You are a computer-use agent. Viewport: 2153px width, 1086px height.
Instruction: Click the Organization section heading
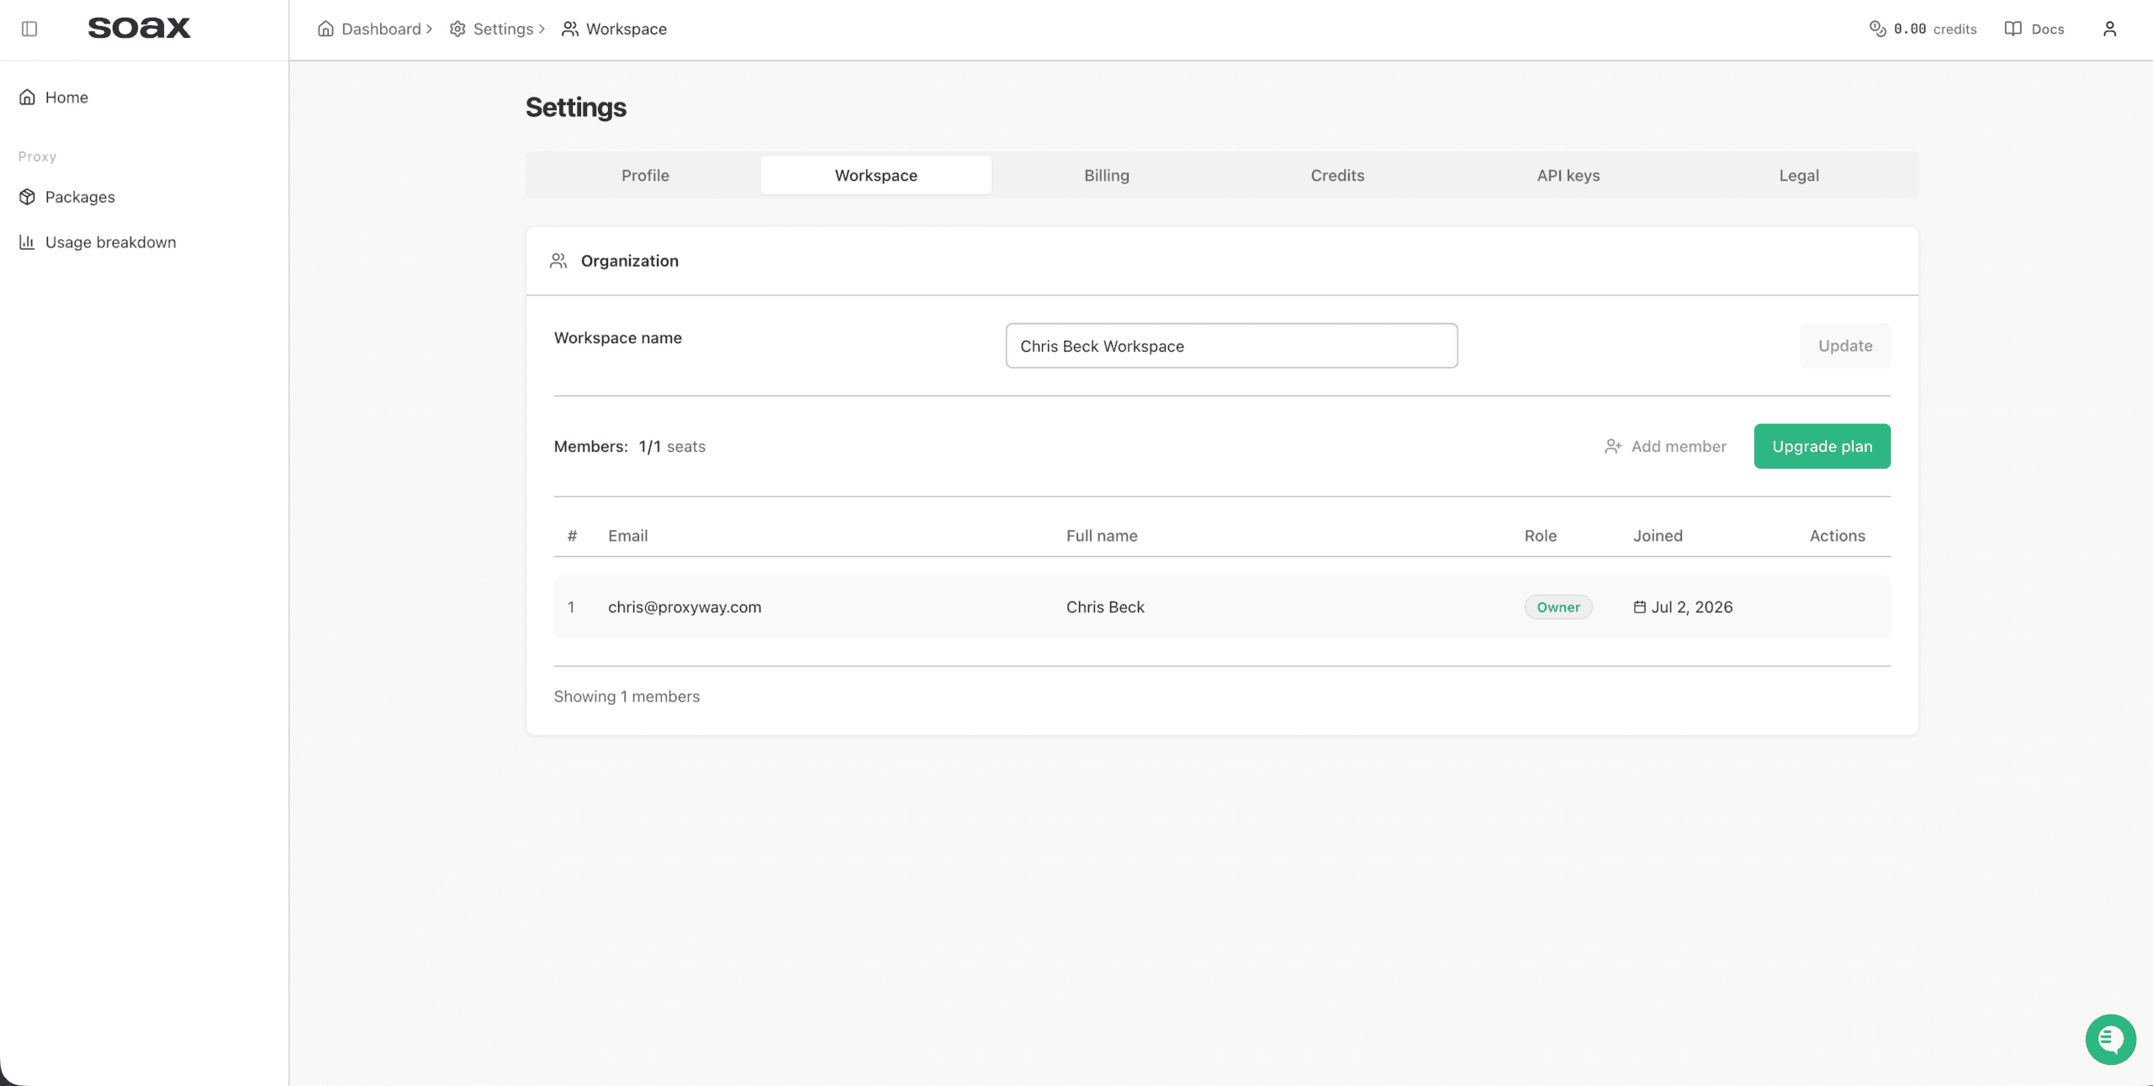[629, 261]
